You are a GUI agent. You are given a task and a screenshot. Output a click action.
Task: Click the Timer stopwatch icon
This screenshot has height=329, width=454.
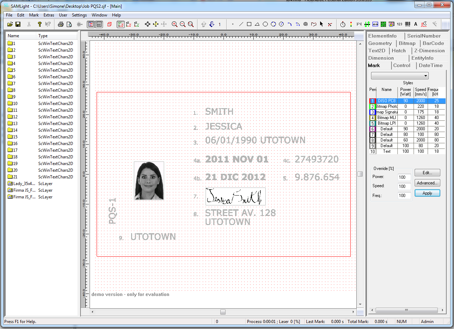coord(343,24)
